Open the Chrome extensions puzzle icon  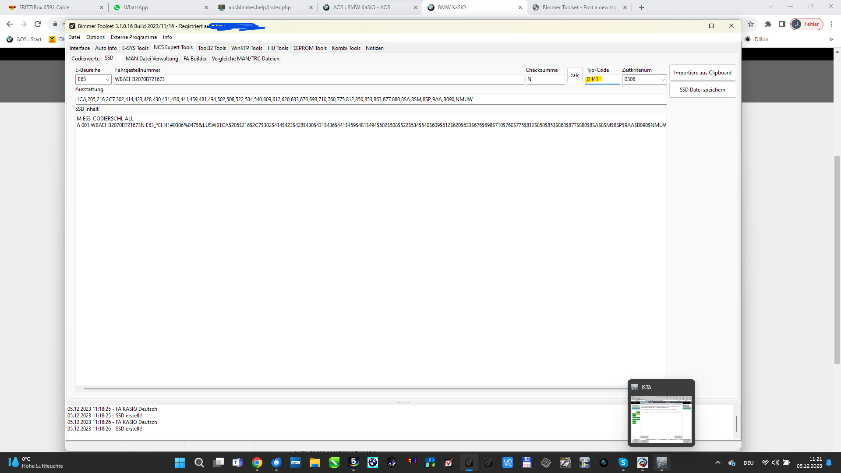(768, 24)
